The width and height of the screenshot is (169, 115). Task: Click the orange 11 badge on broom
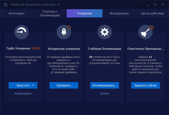pyautogui.click(x=151, y=27)
